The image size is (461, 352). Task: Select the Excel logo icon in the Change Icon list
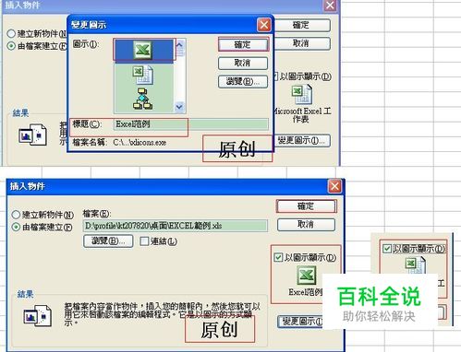(x=142, y=50)
